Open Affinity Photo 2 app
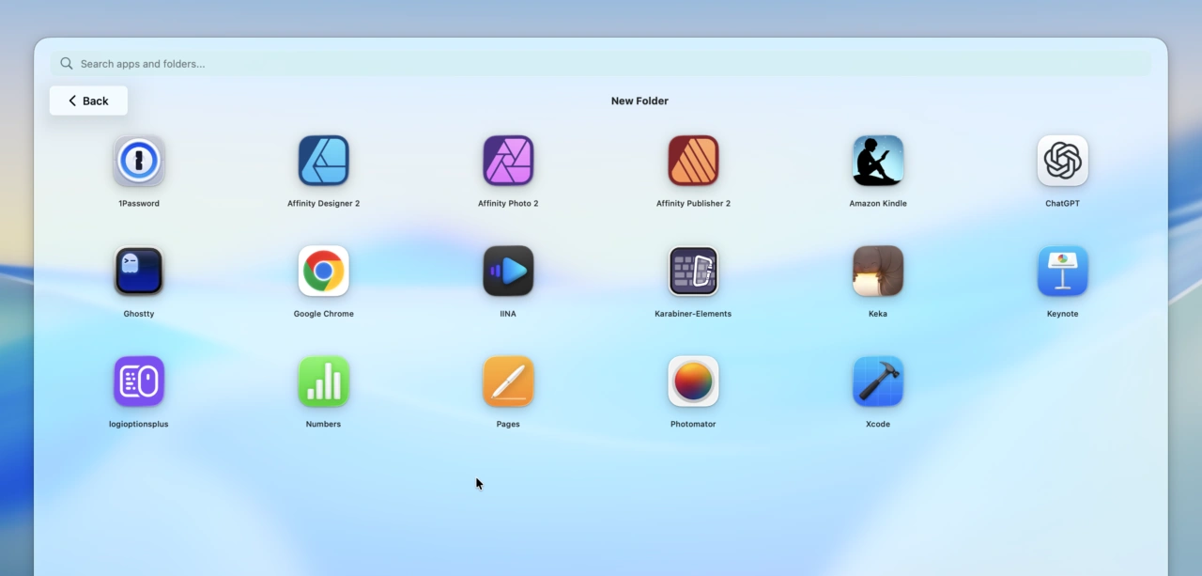 508,162
